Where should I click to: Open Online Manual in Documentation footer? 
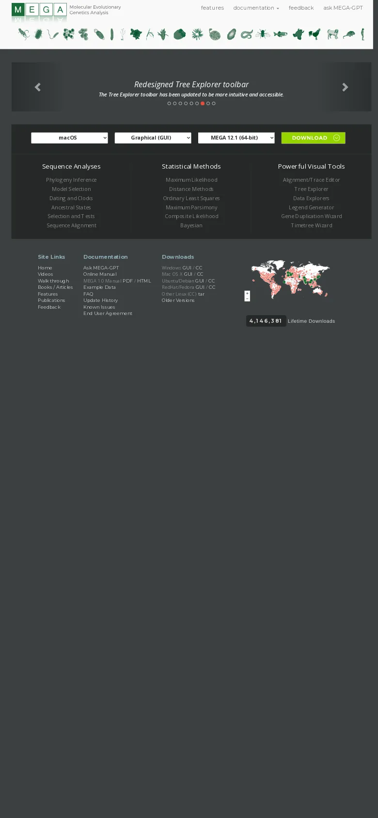pos(100,274)
